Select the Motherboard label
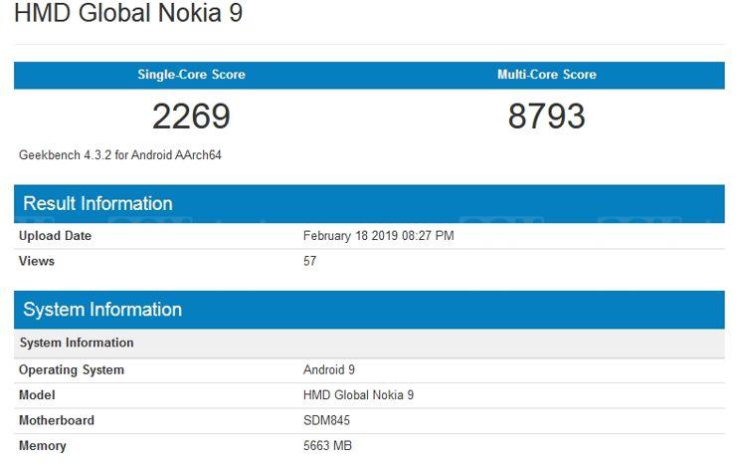Viewport: 736px width, 465px height. pyautogui.click(x=57, y=421)
